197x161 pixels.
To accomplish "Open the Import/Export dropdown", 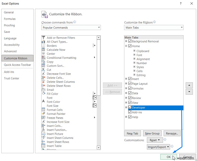I will [x=158, y=147].
